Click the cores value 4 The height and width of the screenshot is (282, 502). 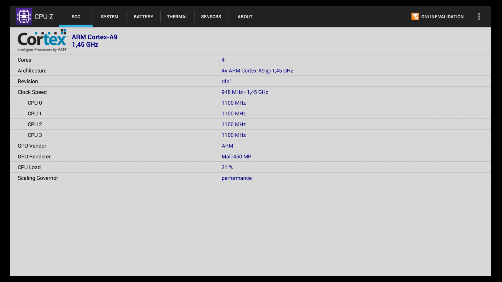pyautogui.click(x=223, y=60)
